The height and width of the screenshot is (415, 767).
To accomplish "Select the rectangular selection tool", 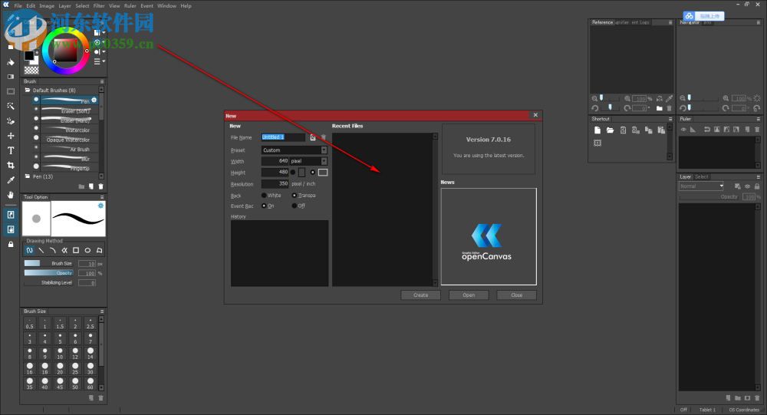I will coord(11,91).
